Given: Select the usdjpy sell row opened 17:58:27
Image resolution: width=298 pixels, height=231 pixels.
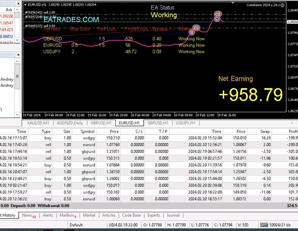Looking at the screenshot, I should [x=149, y=192].
